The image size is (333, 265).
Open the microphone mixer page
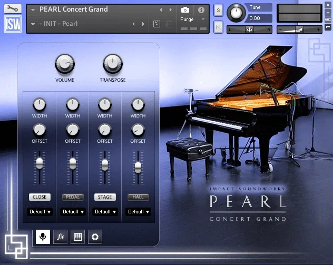[43, 237]
